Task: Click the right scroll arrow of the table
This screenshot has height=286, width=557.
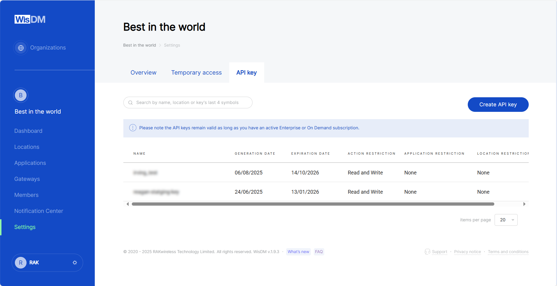Action: [524, 204]
